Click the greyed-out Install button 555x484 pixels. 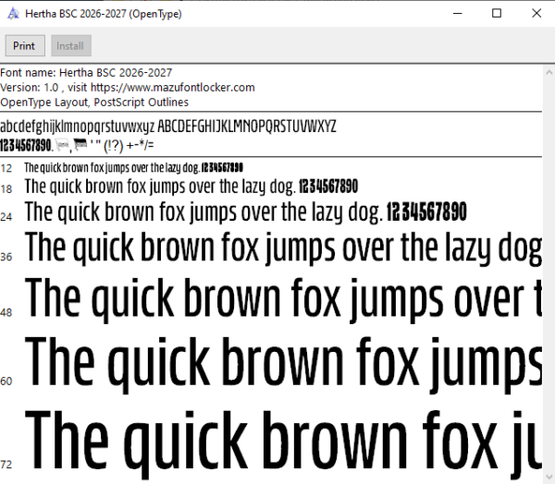coord(71,45)
